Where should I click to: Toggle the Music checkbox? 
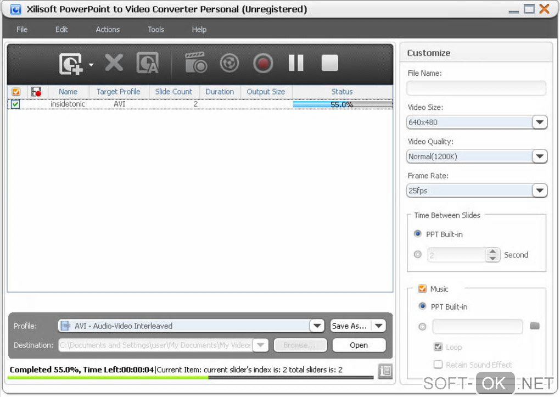coord(422,288)
